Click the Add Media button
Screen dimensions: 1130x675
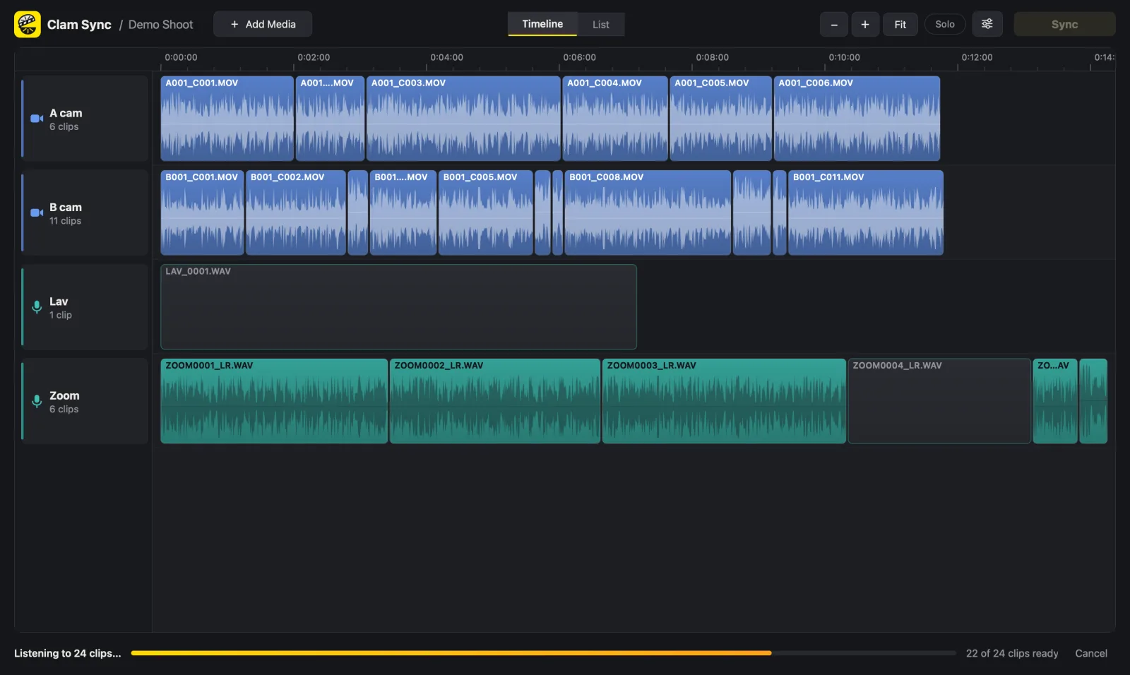tap(263, 24)
